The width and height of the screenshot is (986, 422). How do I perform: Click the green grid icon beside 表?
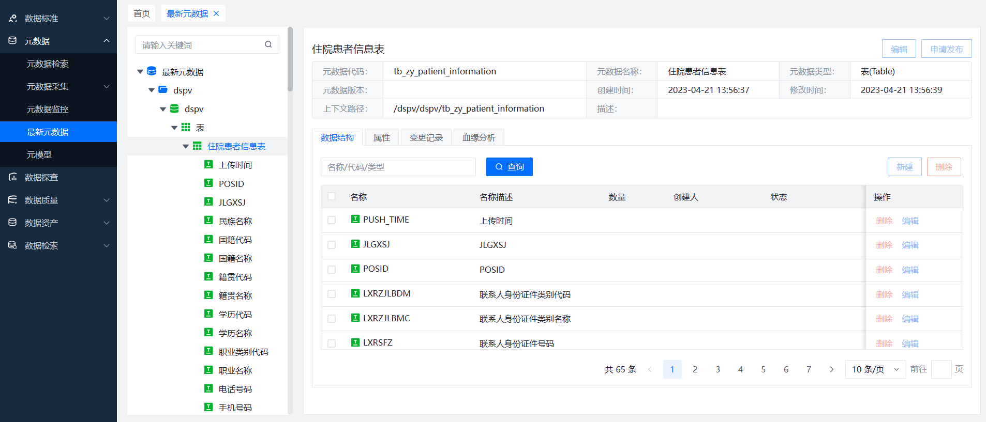point(186,127)
